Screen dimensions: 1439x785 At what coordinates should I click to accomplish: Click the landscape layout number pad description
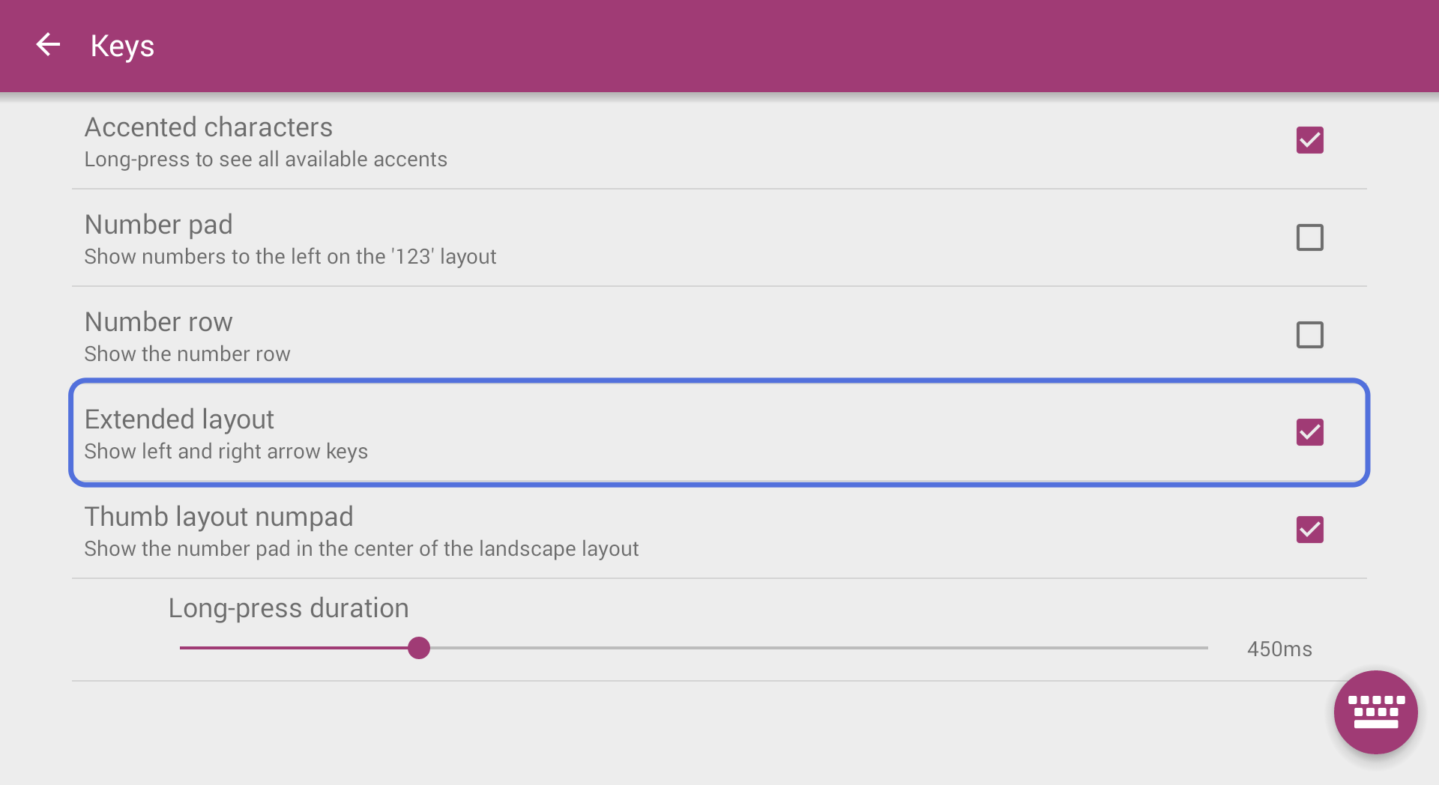(361, 549)
